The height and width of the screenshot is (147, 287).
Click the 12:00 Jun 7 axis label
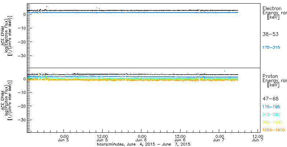[258, 138]
